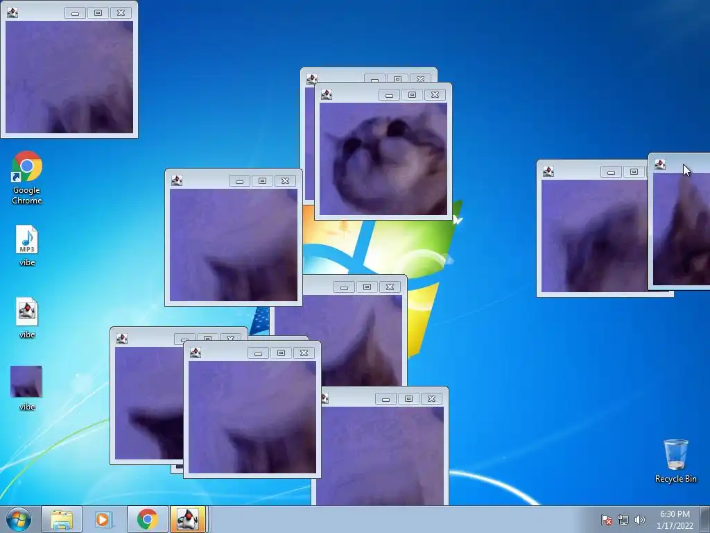The width and height of the screenshot is (710, 533).
Task: Launch Windows Media Player from taskbar
Action: (103, 519)
